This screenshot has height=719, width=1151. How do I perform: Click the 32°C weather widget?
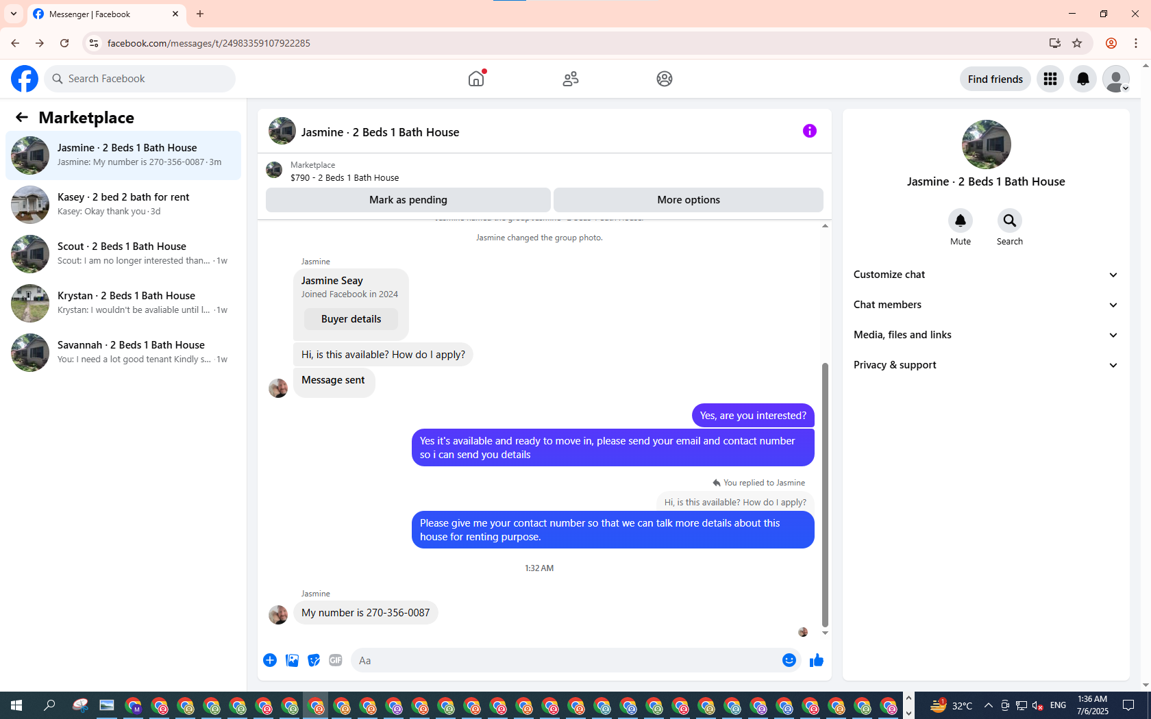(x=952, y=705)
